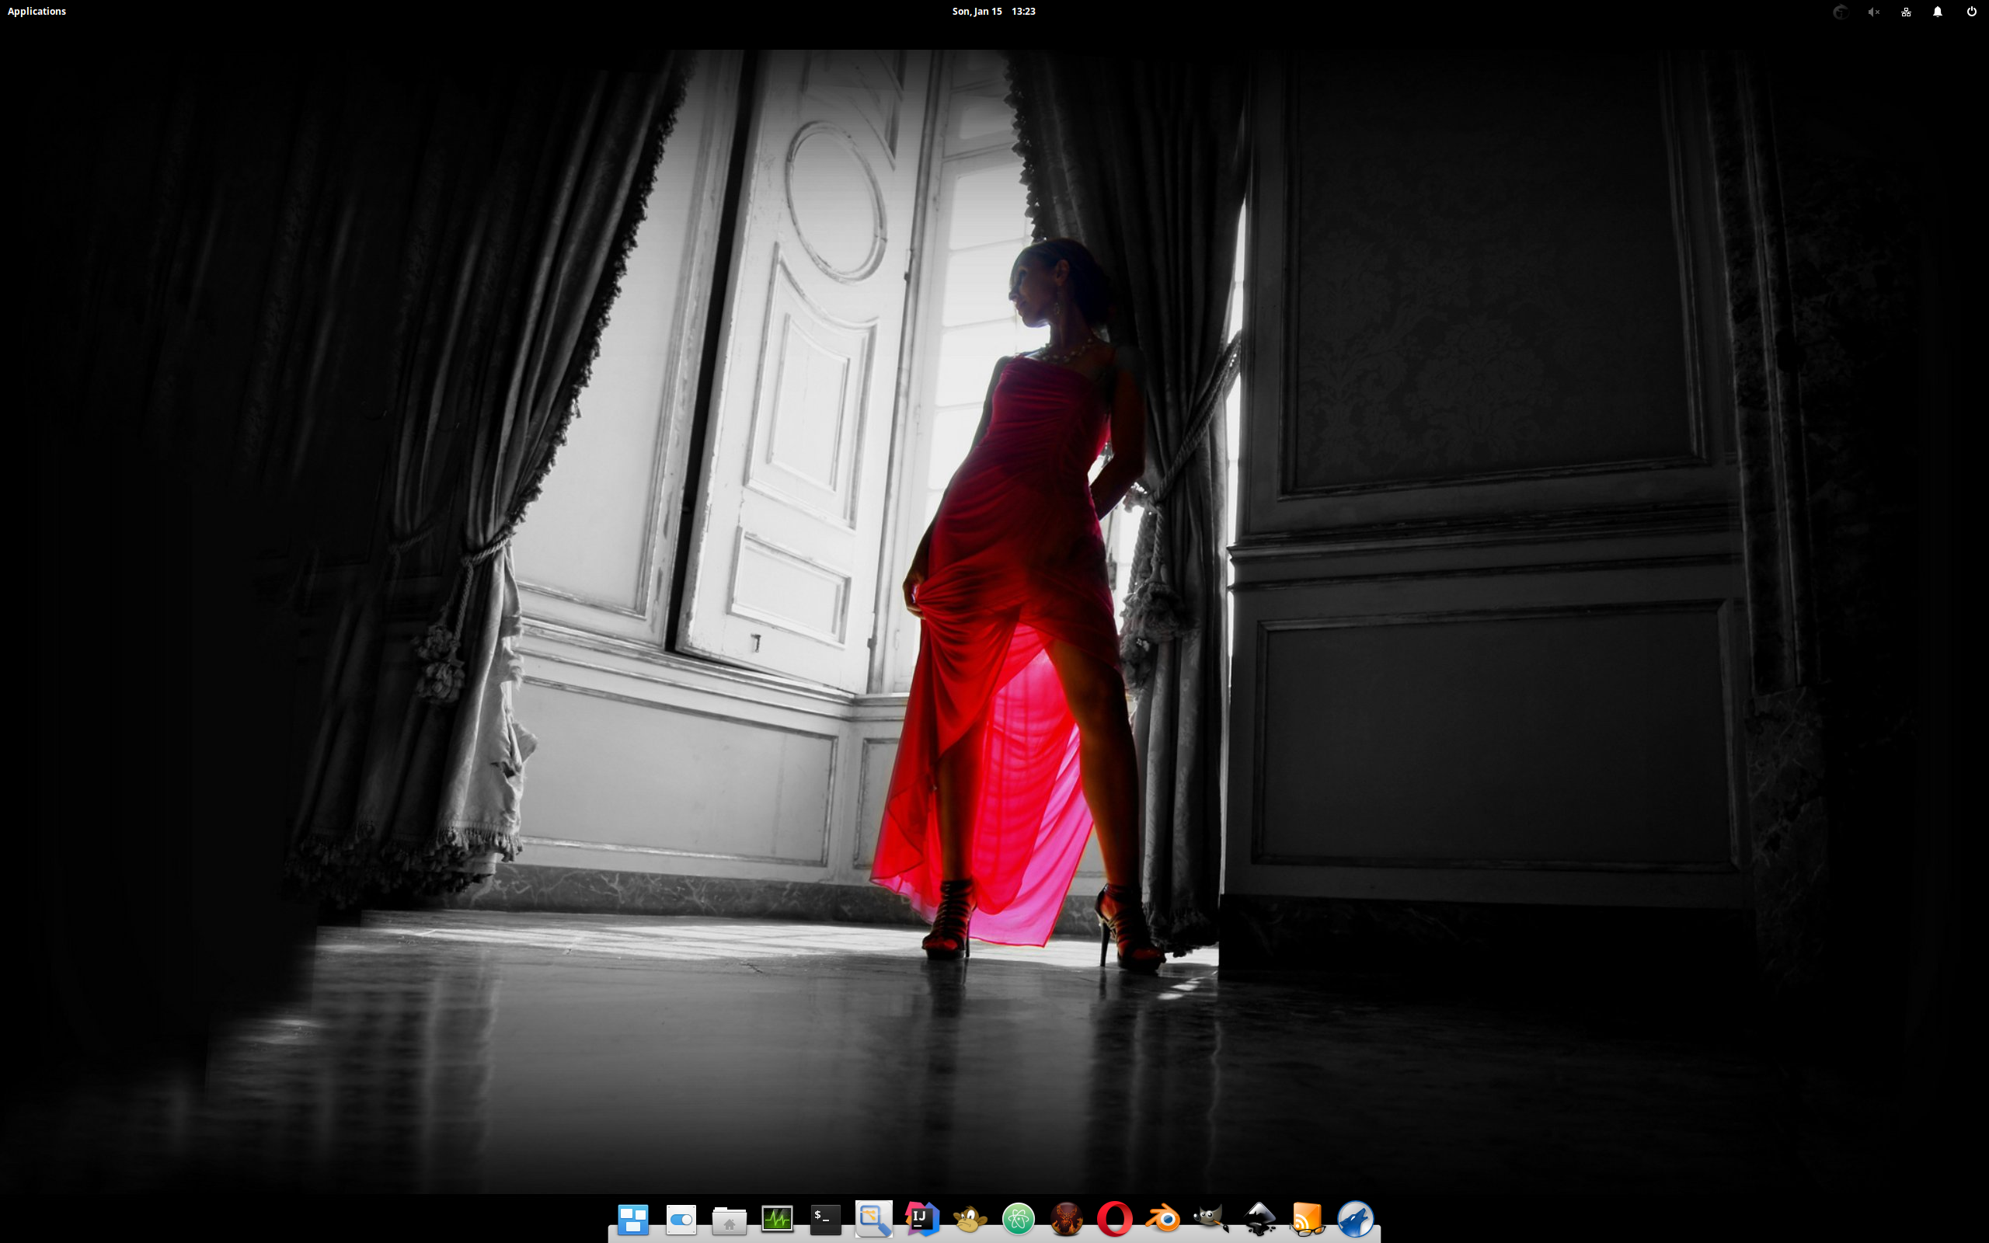Open the wired network indicator

1906,12
